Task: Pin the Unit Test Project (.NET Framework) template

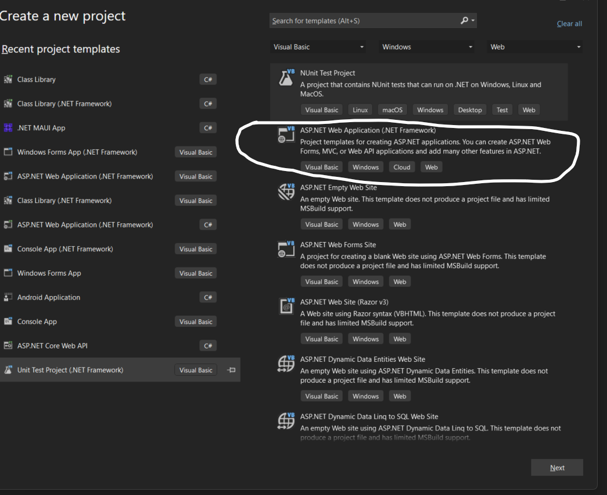Action: 231,370
